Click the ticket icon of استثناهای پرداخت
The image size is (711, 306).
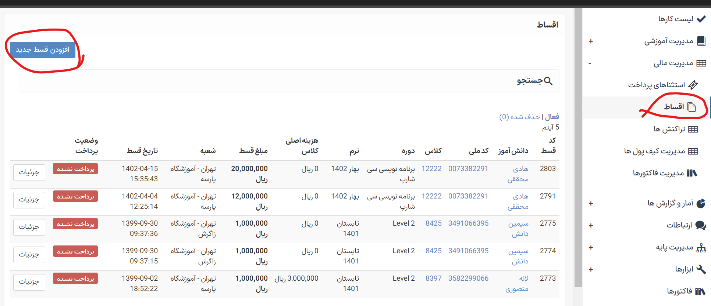(x=693, y=85)
